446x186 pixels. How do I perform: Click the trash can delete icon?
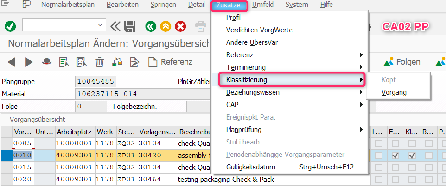tap(100, 62)
